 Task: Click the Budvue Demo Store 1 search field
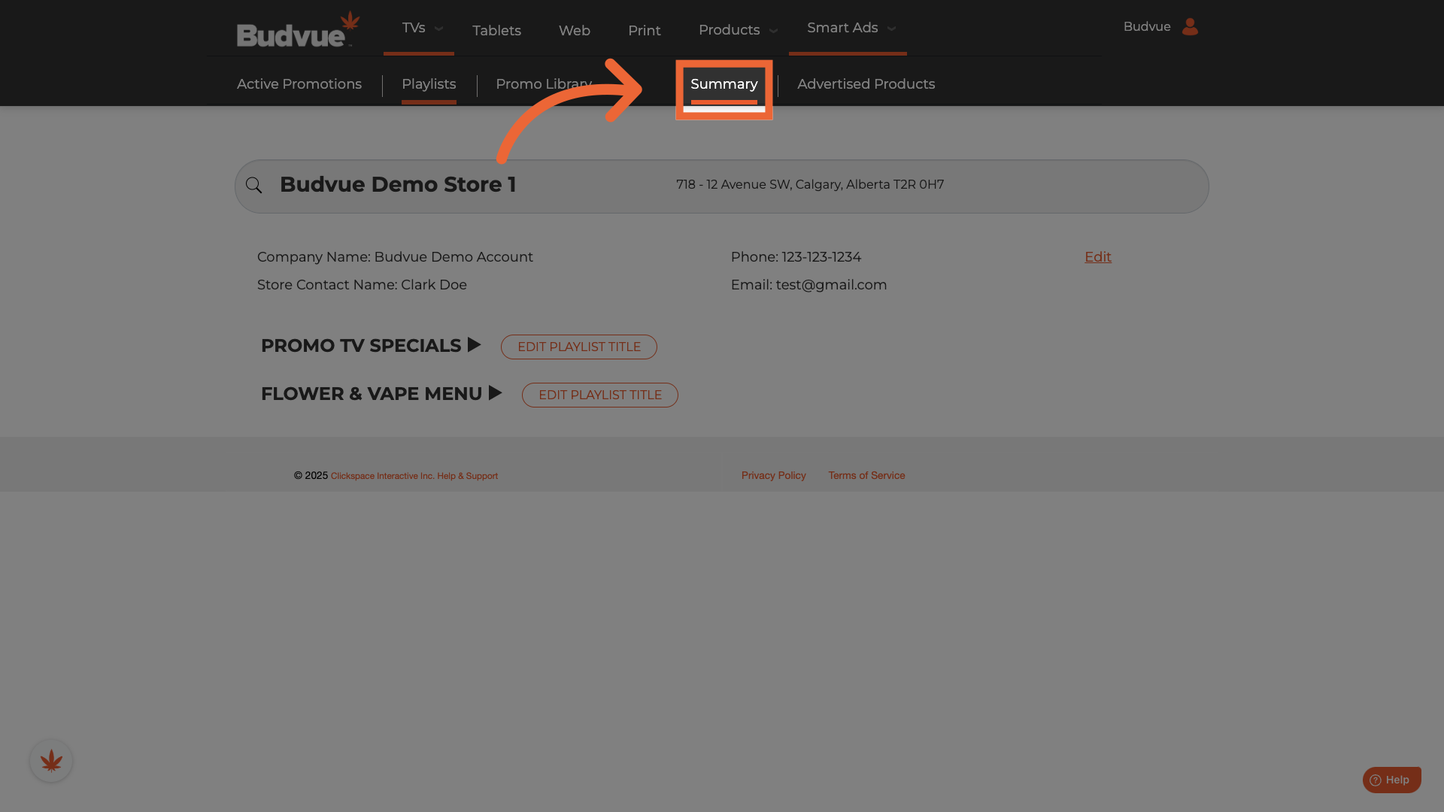(398, 185)
